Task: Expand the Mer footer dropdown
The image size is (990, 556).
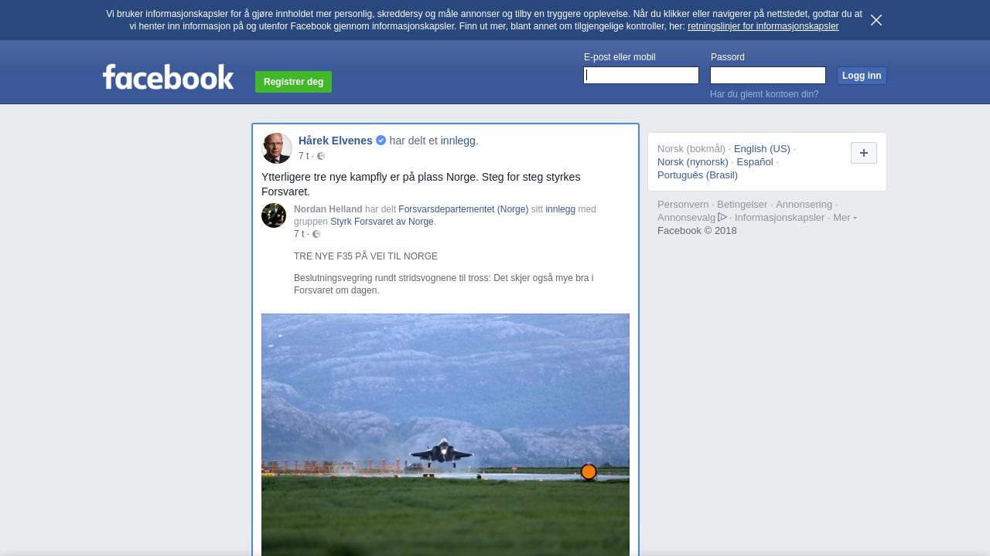Action: click(845, 218)
